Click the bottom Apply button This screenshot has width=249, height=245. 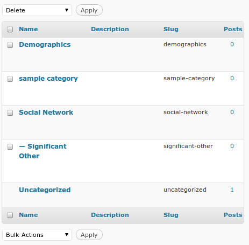pos(89,235)
